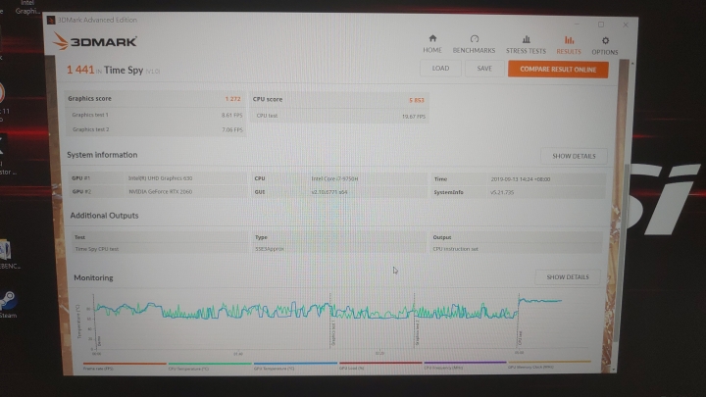
Task: Click the 1 441 Time Spy score
Action: 80,70
